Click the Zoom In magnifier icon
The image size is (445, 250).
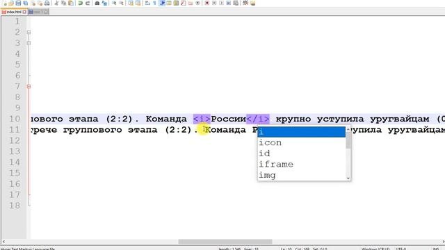click(x=114, y=3)
